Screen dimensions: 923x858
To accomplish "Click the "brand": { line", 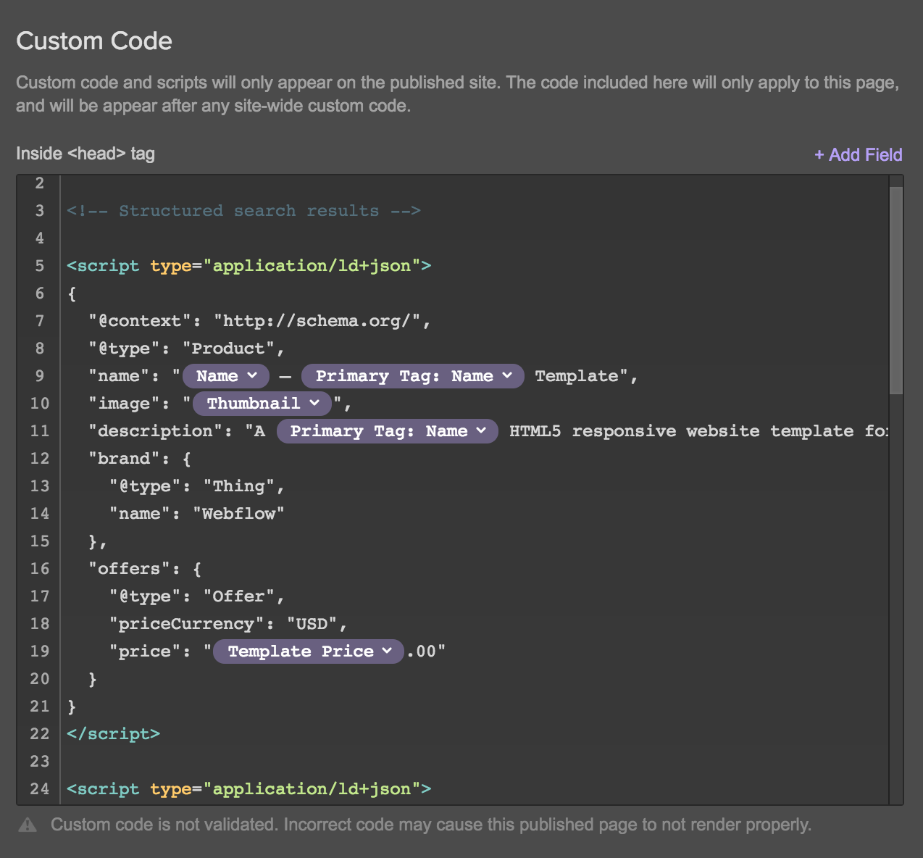I will pyautogui.click(x=140, y=459).
